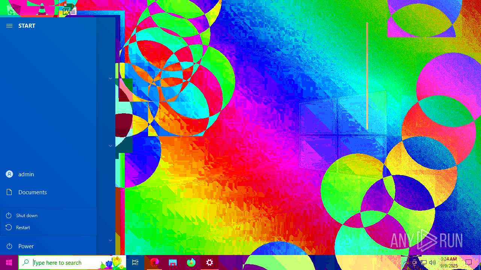Choose Shut down from the power options
This screenshot has height=270, width=481.
48,216
